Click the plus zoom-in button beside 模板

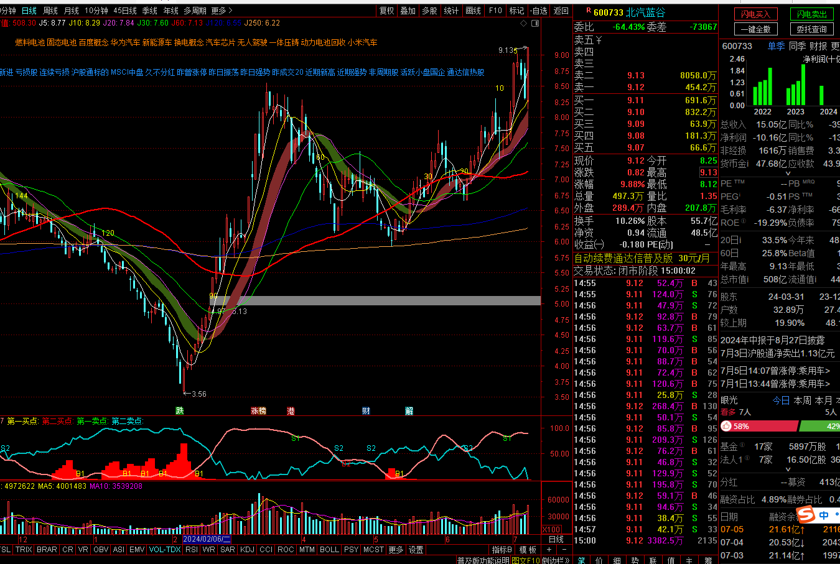pos(548,550)
